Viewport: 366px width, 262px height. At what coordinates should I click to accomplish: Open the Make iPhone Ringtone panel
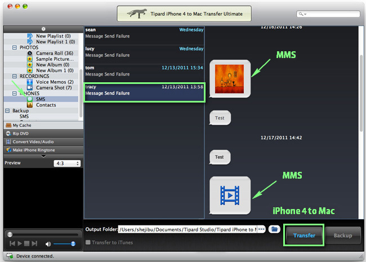coord(43,150)
